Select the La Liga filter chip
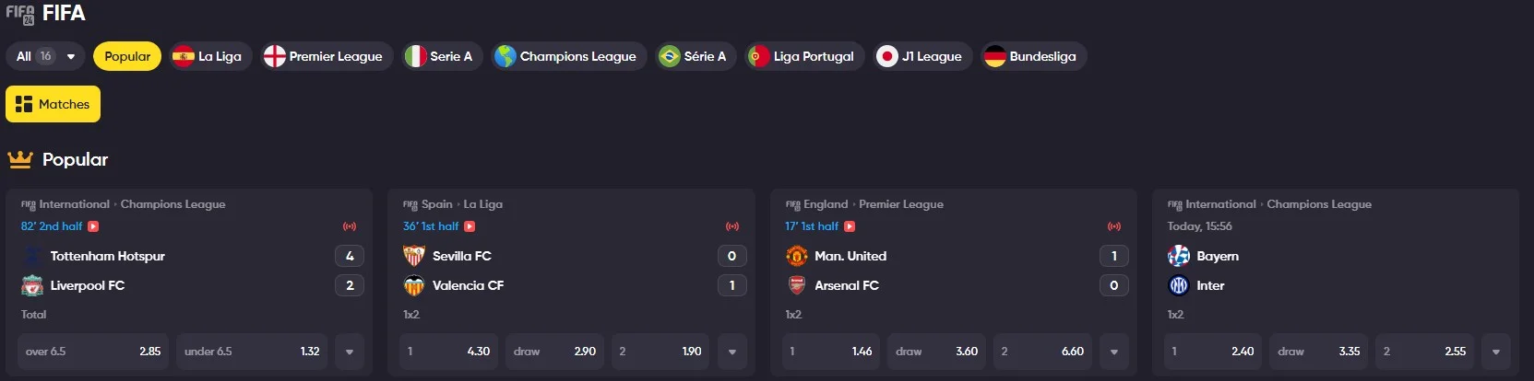The width and height of the screenshot is (1534, 381). (x=210, y=56)
